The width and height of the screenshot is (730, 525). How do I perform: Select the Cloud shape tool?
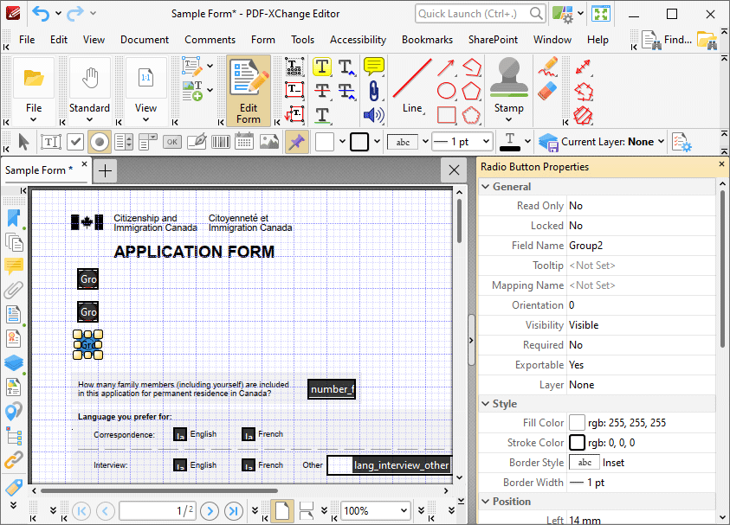coord(471,115)
